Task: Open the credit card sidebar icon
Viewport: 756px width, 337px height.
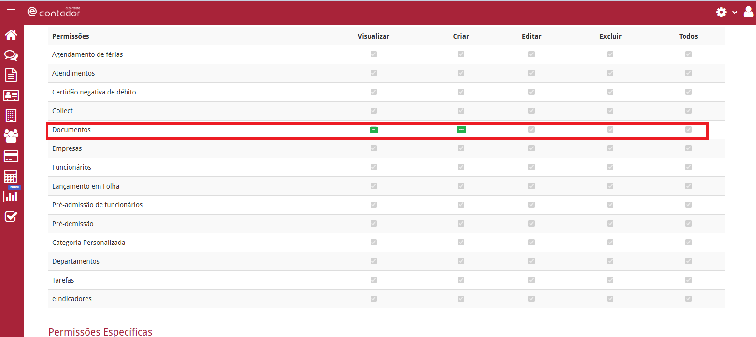Action: pos(11,156)
